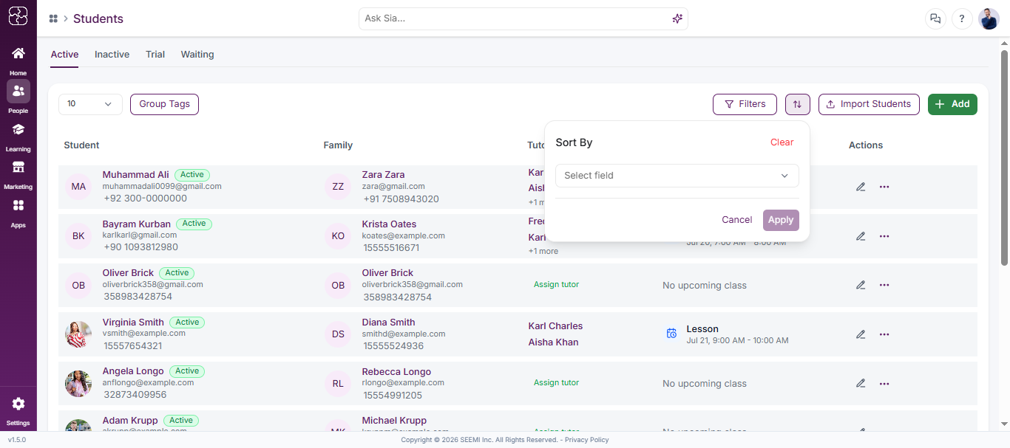Edit Virginia Smith using pencil icon
This screenshot has width=1010, height=448.
861,334
